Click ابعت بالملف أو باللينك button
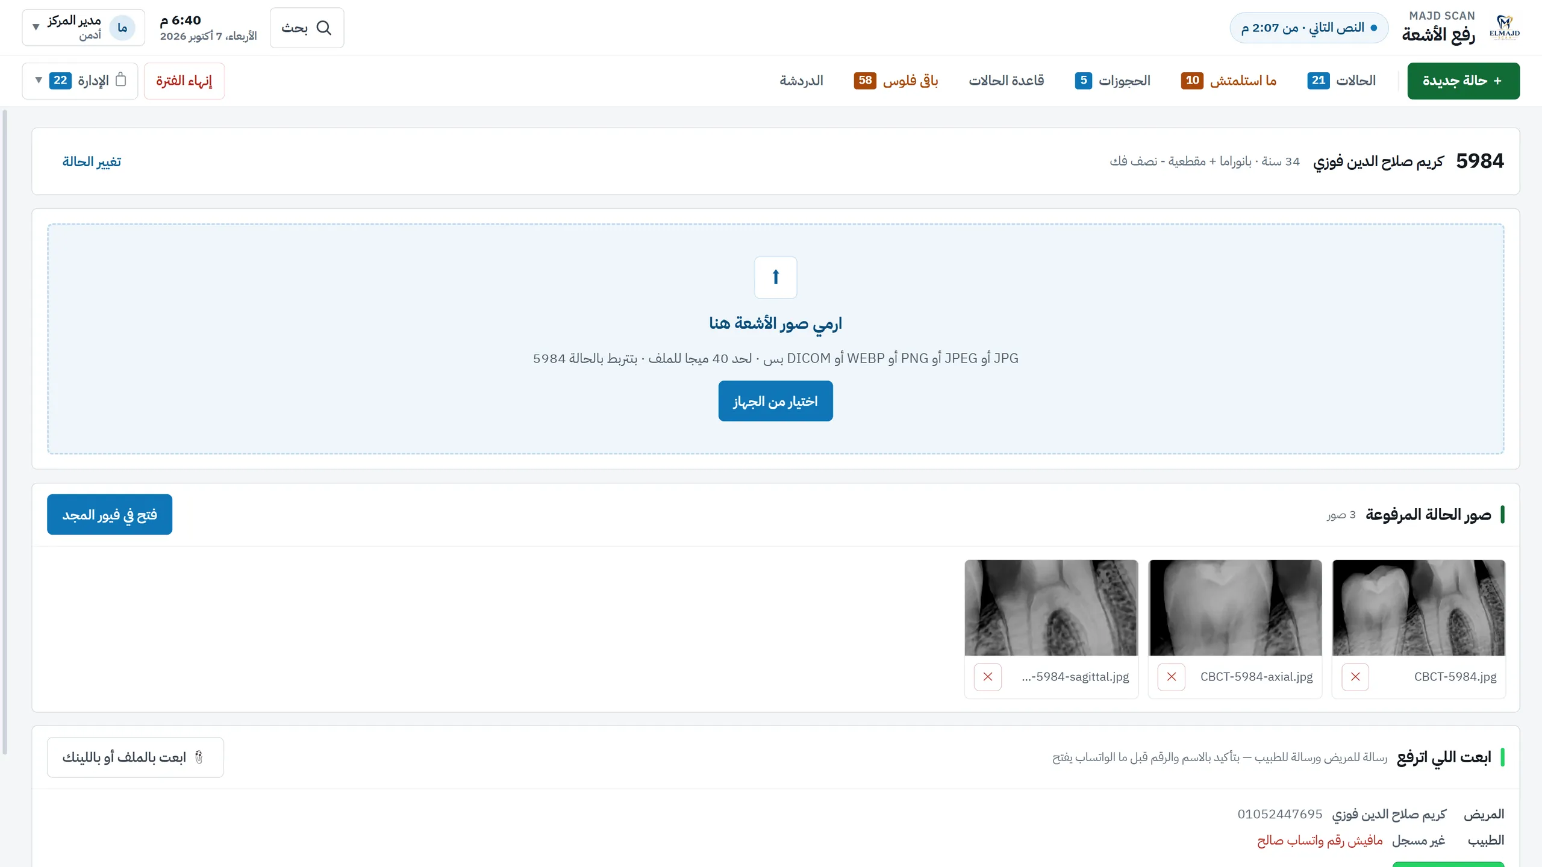 pos(136,757)
